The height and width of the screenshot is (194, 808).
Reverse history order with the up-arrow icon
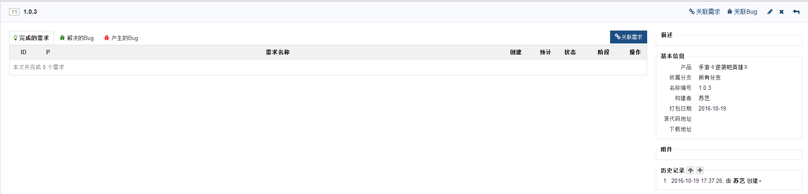(x=690, y=170)
